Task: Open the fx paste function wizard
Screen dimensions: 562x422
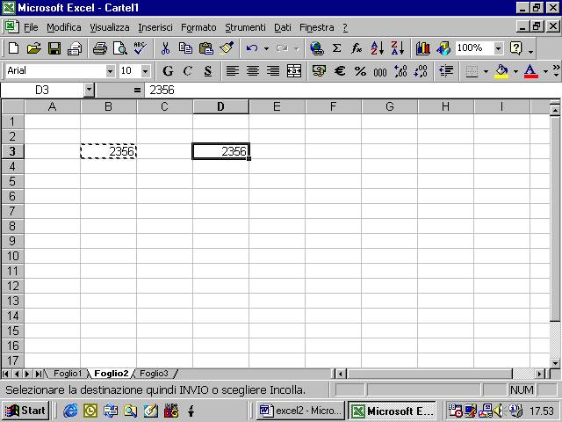Action: coord(357,48)
